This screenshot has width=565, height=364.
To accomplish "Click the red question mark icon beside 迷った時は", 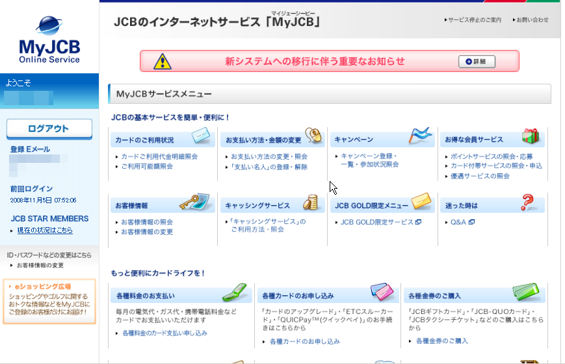I will 527,202.
